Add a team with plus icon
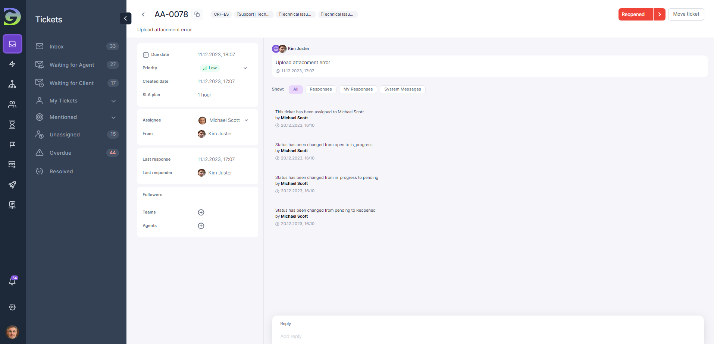The height and width of the screenshot is (344, 714). [201, 212]
